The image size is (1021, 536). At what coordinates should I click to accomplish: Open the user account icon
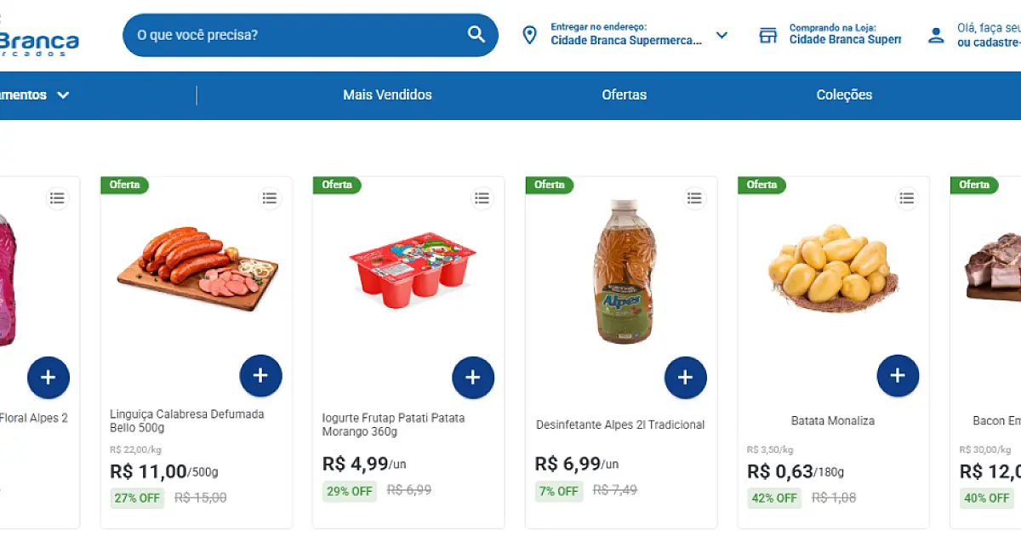(937, 34)
